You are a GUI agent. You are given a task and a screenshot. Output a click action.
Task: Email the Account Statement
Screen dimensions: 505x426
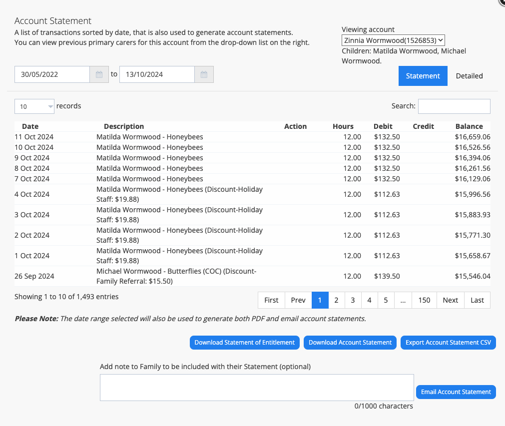point(455,392)
